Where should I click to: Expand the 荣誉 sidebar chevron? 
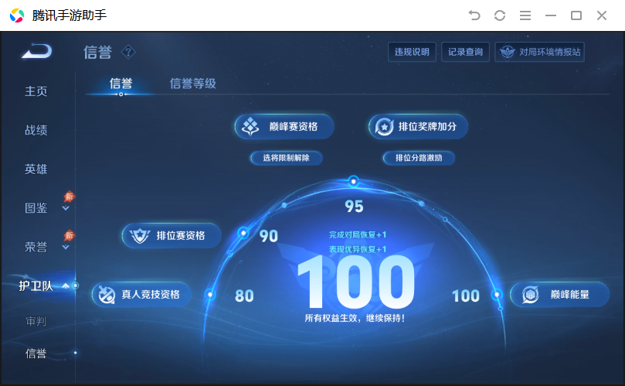pyautogui.click(x=66, y=248)
